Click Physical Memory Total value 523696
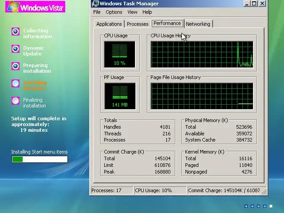 coord(244,127)
